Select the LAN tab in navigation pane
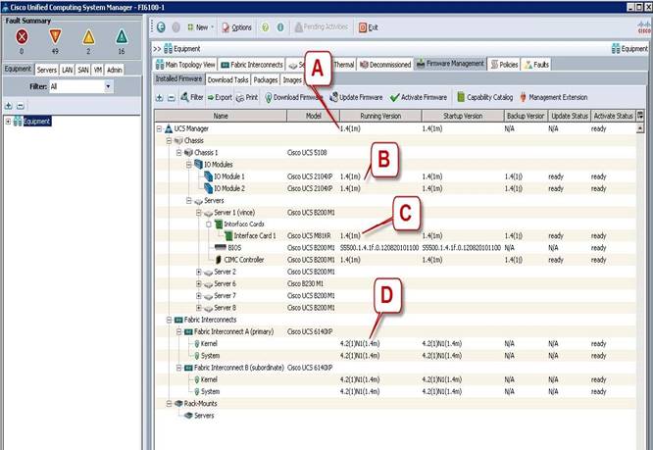The width and height of the screenshot is (653, 450). point(68,70)
